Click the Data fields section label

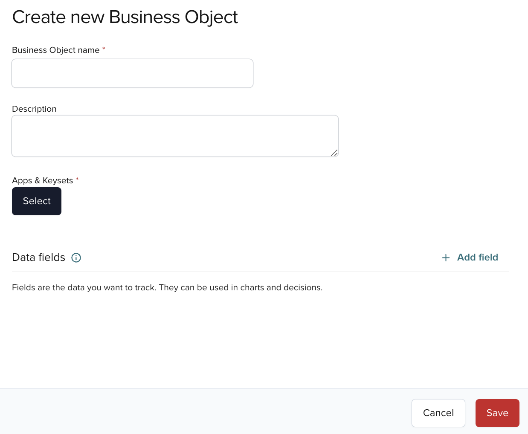38,258
